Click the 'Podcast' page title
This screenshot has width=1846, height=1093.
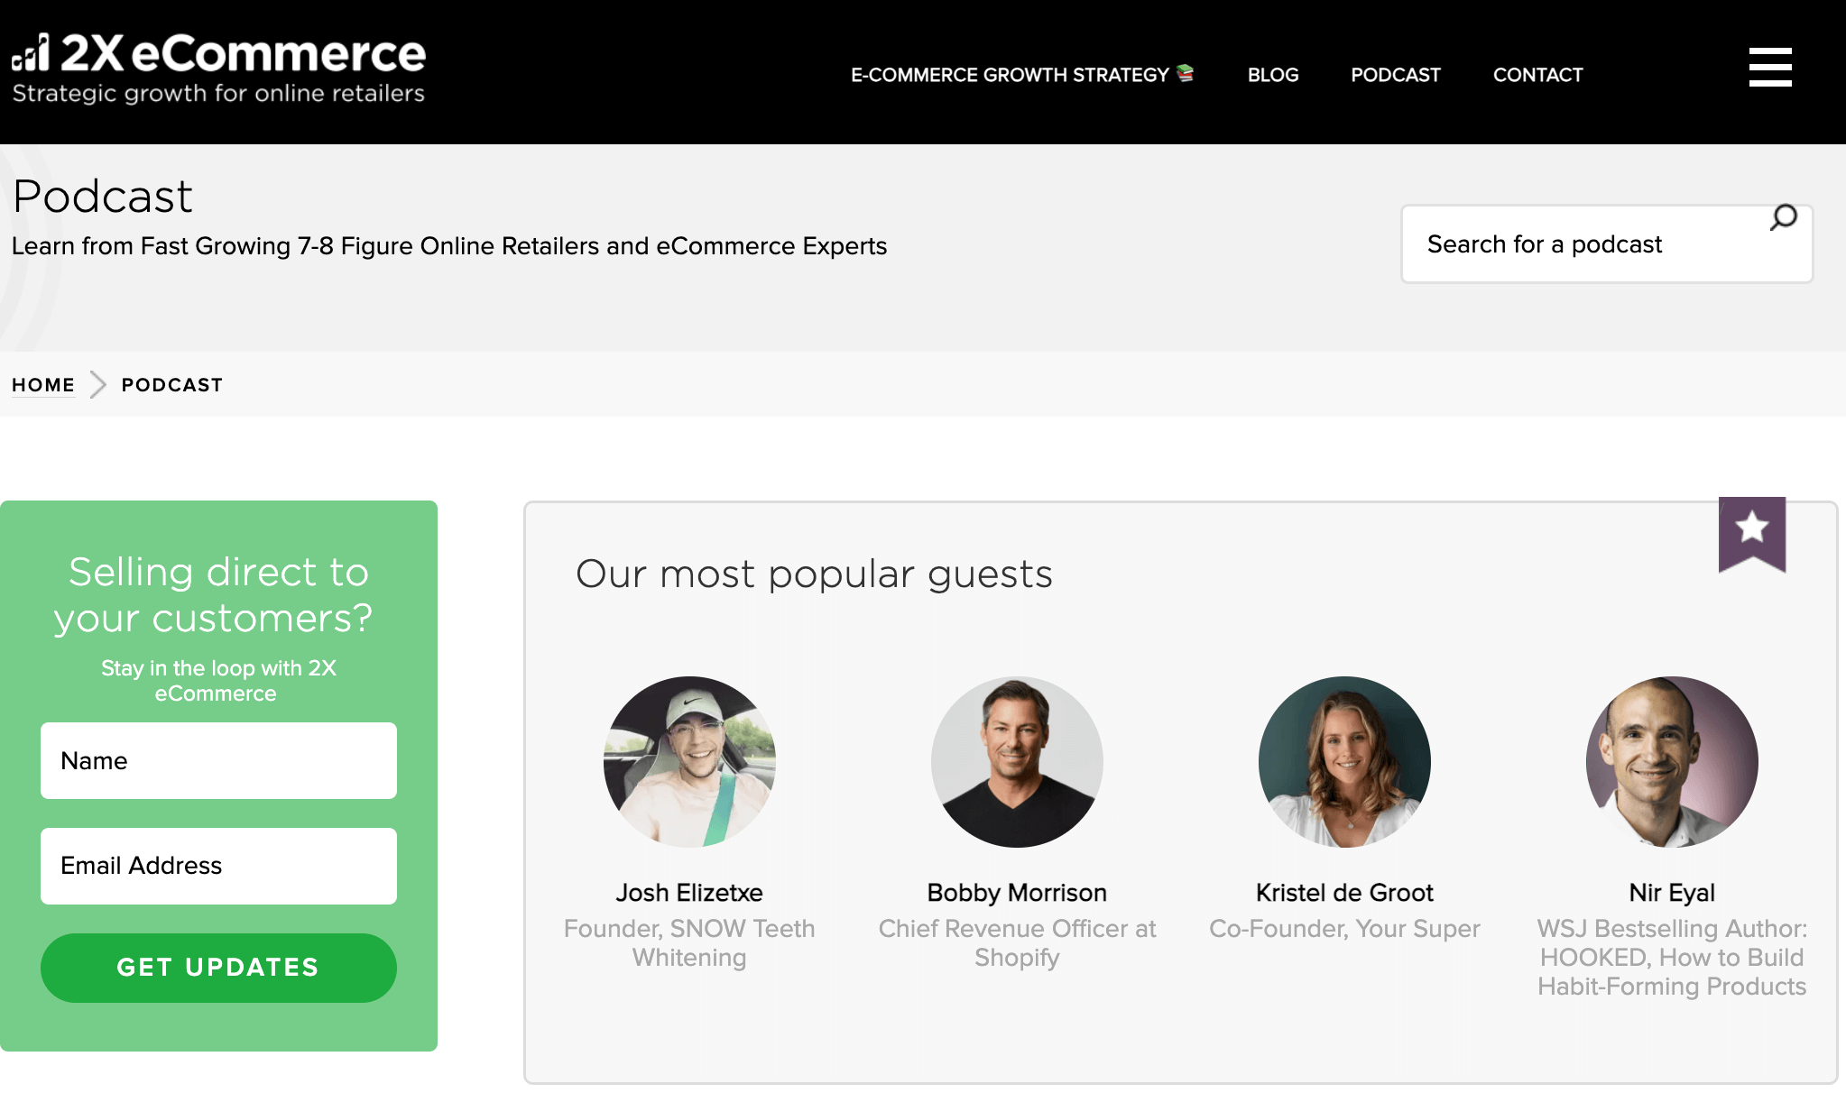pyautogui.click(x=103, y=197)
